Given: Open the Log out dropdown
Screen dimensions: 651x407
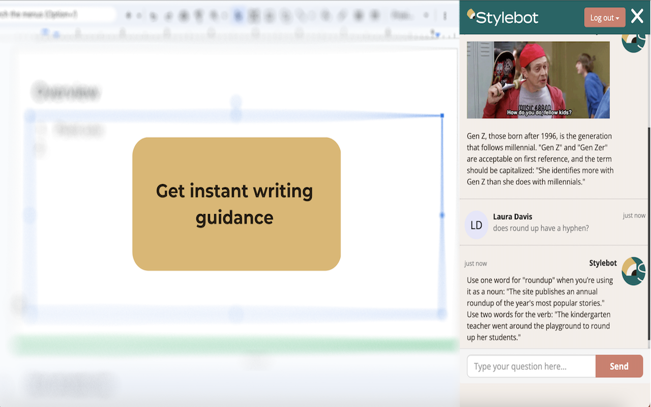Looking at the screenshot, I should tap(605, 18).
